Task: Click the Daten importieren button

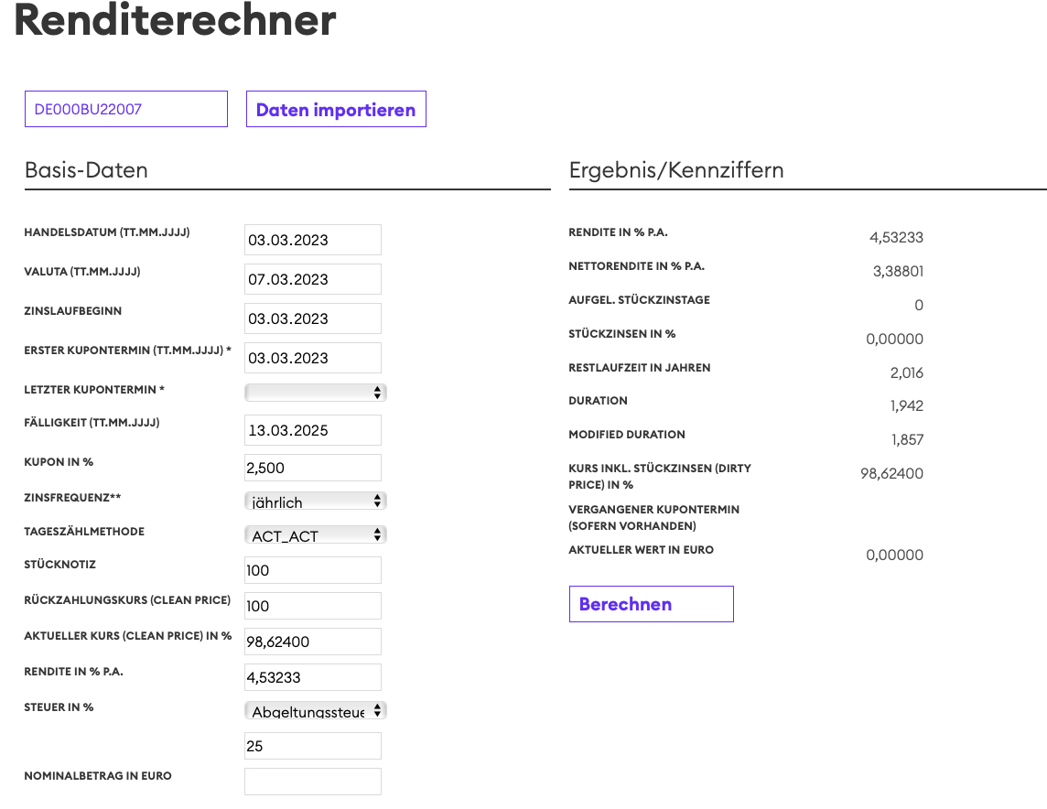Action: point(336,110)
